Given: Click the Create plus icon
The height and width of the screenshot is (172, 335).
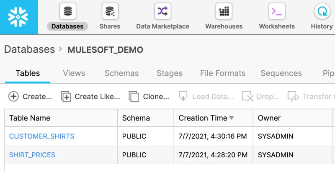Looking at the screenshot, I should pos(13,96).
